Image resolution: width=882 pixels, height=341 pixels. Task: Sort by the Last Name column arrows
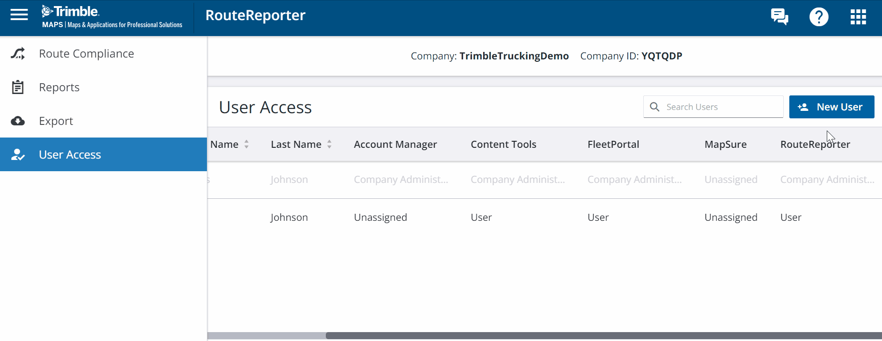pos(330,145)
